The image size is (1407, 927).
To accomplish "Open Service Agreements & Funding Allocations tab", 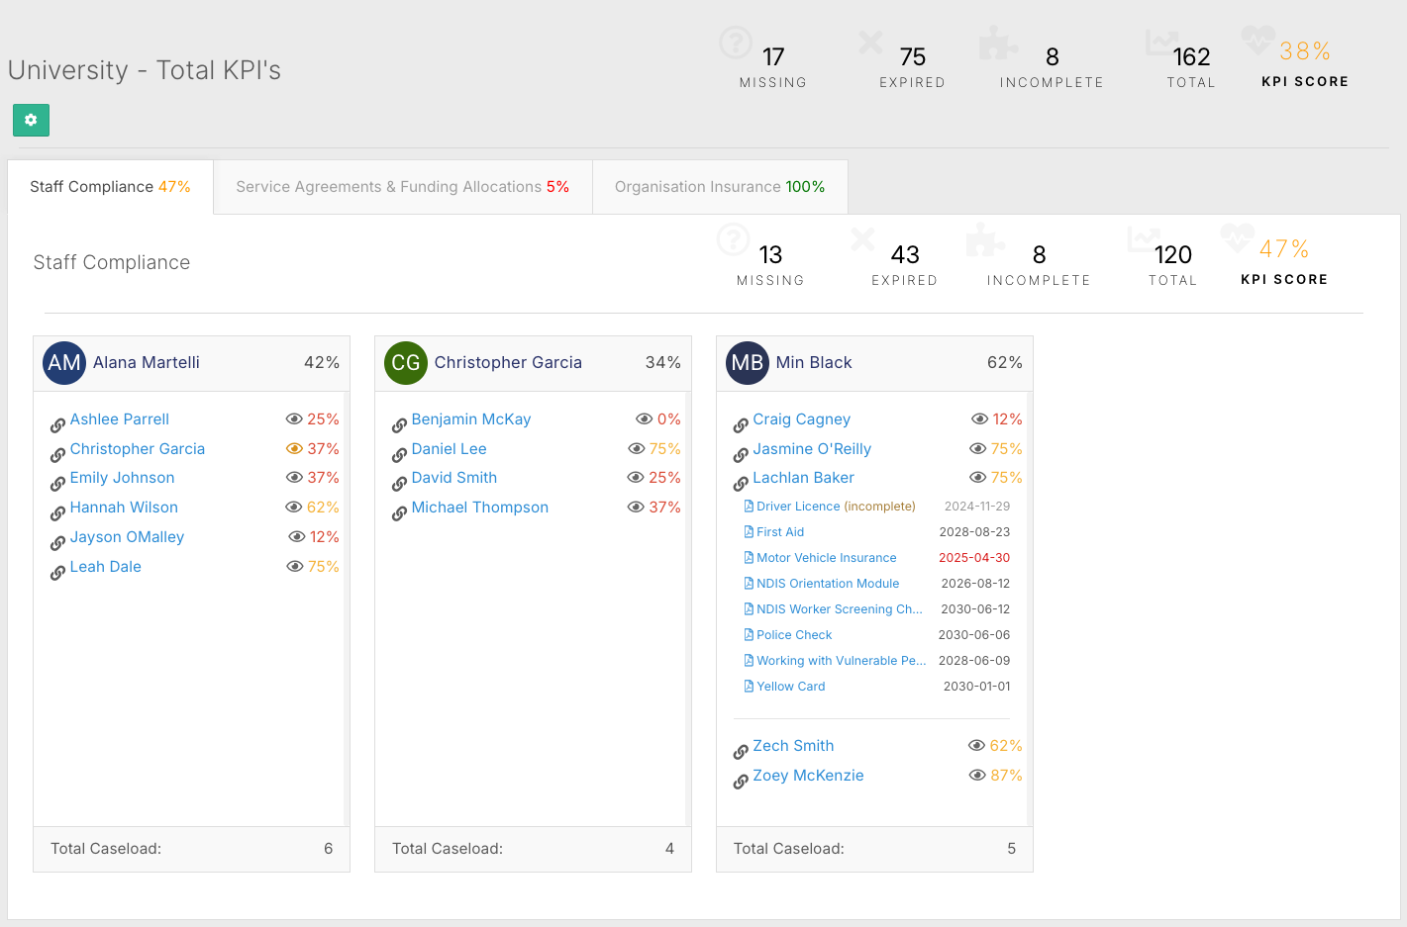I will pyautogui.click(x=403, y=187).
